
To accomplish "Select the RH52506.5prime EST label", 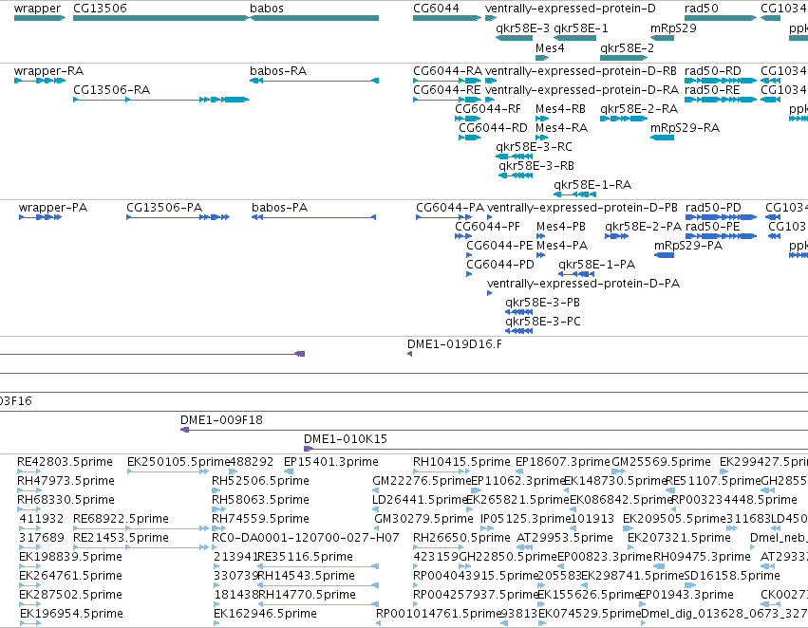I will pos(261,481).
